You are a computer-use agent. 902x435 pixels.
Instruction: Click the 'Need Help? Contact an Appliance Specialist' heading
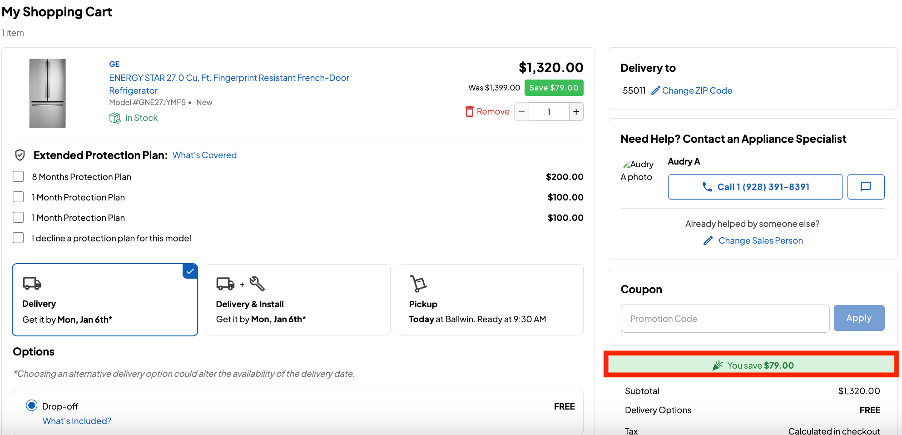pyautogui.click(x=733, y=139)
